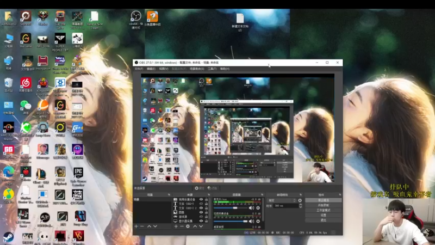Click the transition duration 300 ms field
The height and width of the screenshot is (245, 435).
[284, 206]
